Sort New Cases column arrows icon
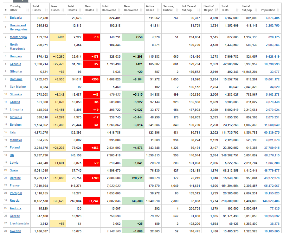 [x=63, y=10]
